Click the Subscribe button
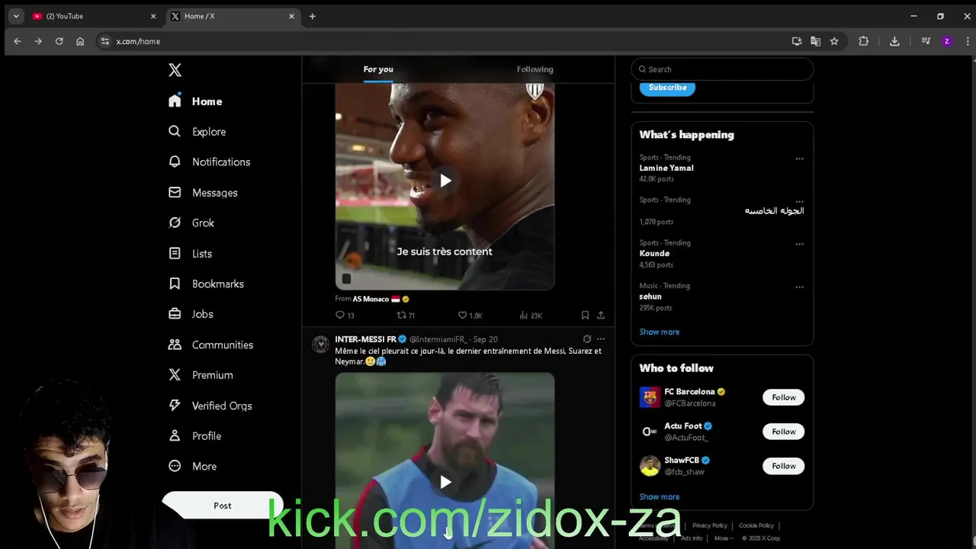Screen dimensions: 976x549 (667, 88)
